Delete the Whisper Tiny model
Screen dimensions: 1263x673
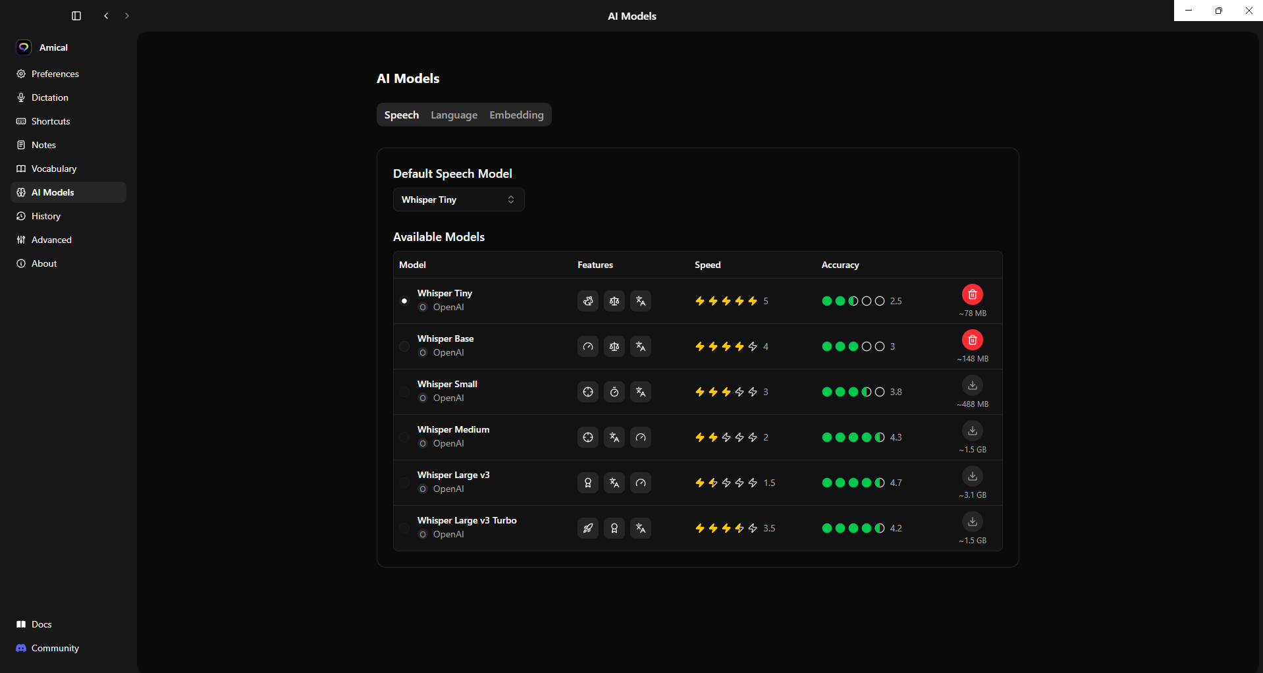[x=972, y=294]
